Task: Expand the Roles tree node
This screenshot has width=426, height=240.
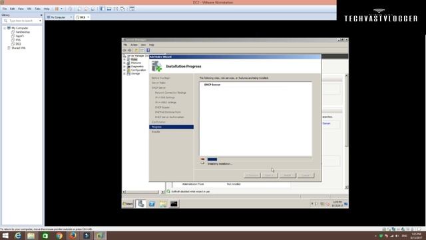Action: (124, 59)
